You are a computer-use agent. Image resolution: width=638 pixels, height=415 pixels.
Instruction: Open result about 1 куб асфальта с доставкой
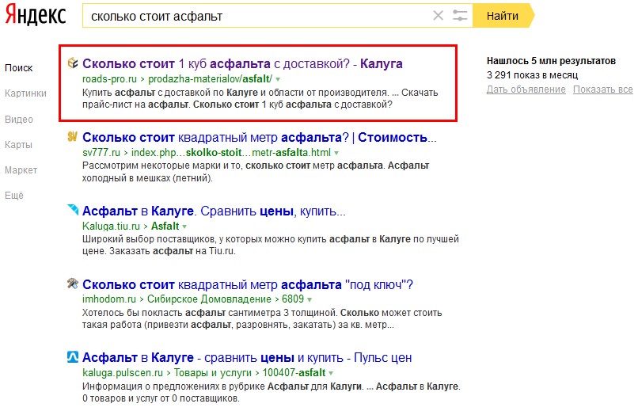pos(243,63)
